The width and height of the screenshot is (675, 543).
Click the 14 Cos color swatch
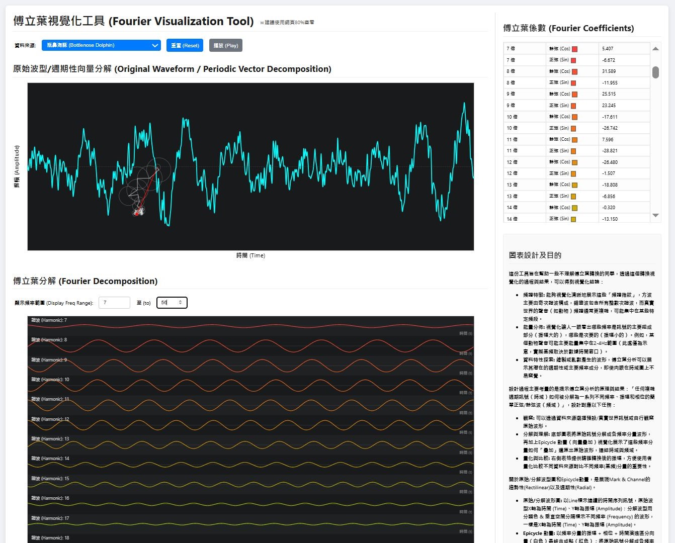point(574,208)
